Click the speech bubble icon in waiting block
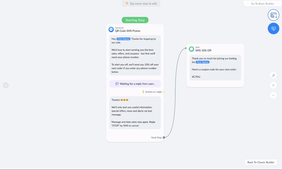 point(117,84)
